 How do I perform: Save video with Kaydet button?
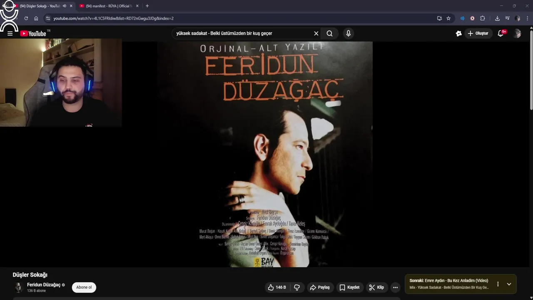pyautogui.click(x=349, y=287)
